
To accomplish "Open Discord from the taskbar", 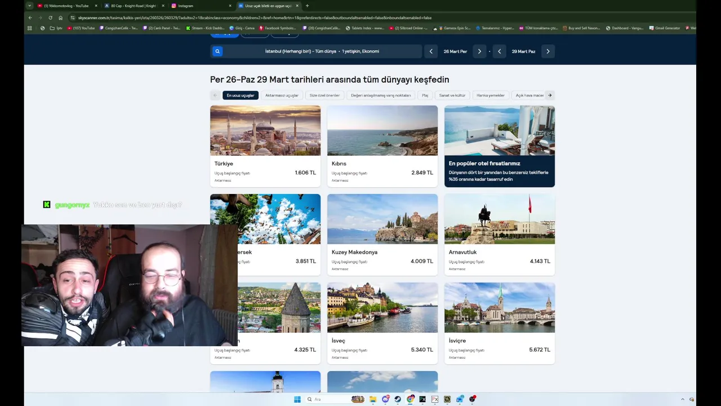I will 385,399.
